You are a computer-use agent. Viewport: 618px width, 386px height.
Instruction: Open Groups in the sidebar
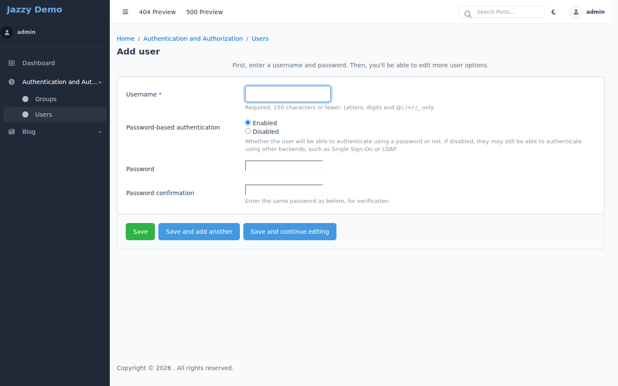[x=55, y=99]
